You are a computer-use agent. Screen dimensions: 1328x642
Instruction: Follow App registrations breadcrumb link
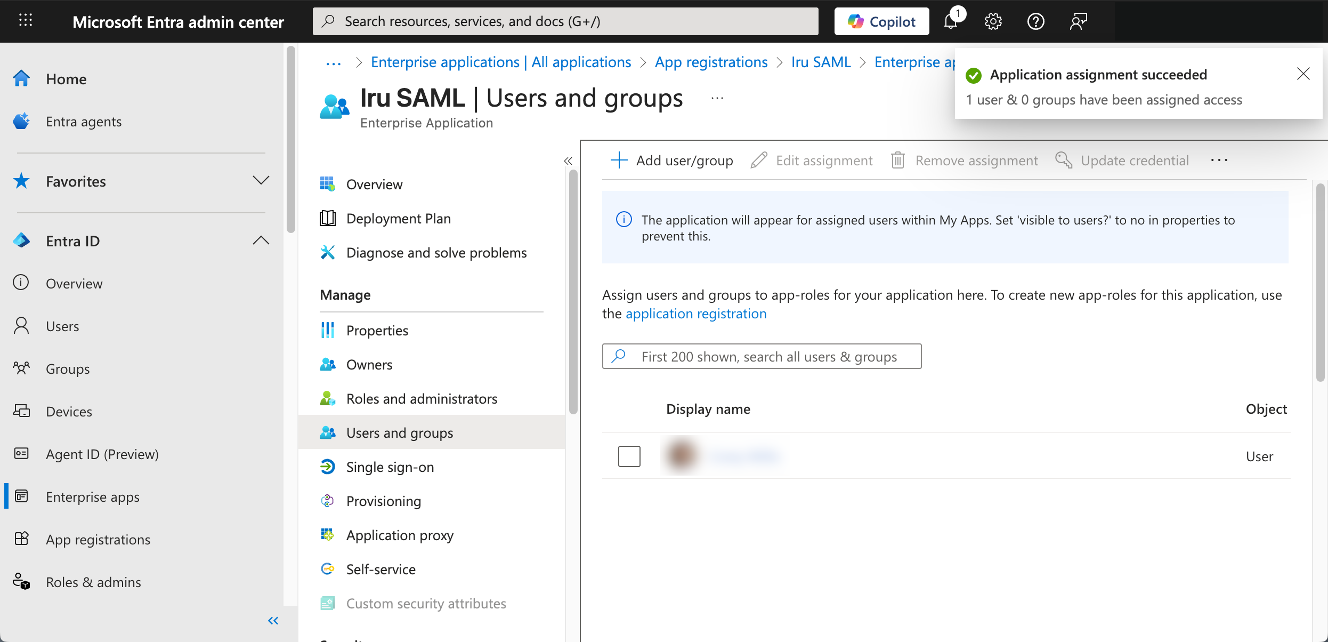point(711,62)
